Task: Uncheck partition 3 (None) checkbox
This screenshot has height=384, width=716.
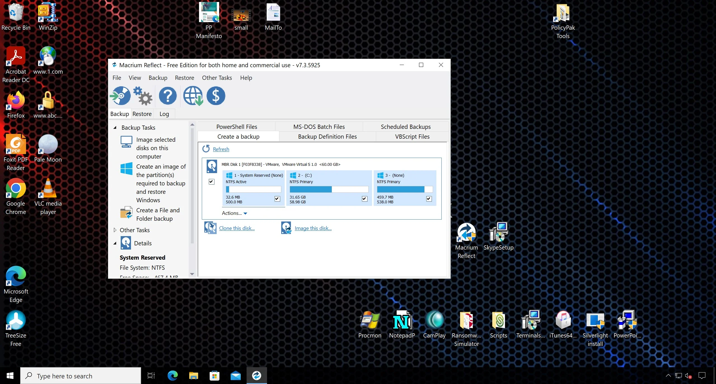Action: click(429, 199)
